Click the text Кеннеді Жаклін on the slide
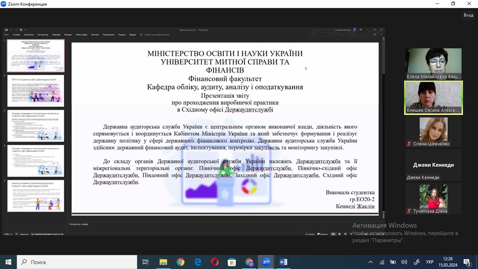The image size is (478, 269). 355,207
